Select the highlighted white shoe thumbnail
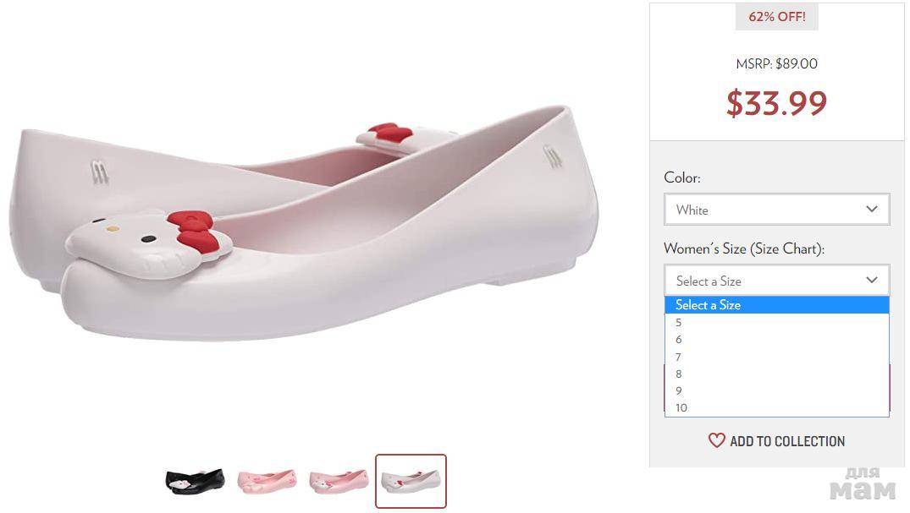Viewport: 910px width, 513px height. (411, 481)
